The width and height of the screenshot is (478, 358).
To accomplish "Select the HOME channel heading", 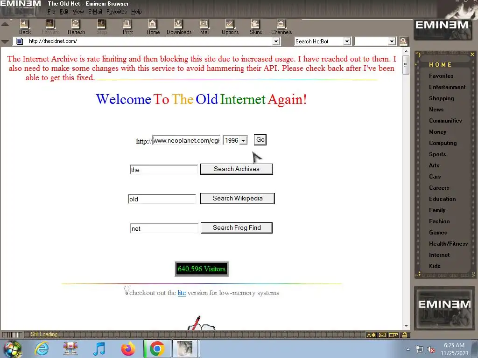I will coord(440,64).
